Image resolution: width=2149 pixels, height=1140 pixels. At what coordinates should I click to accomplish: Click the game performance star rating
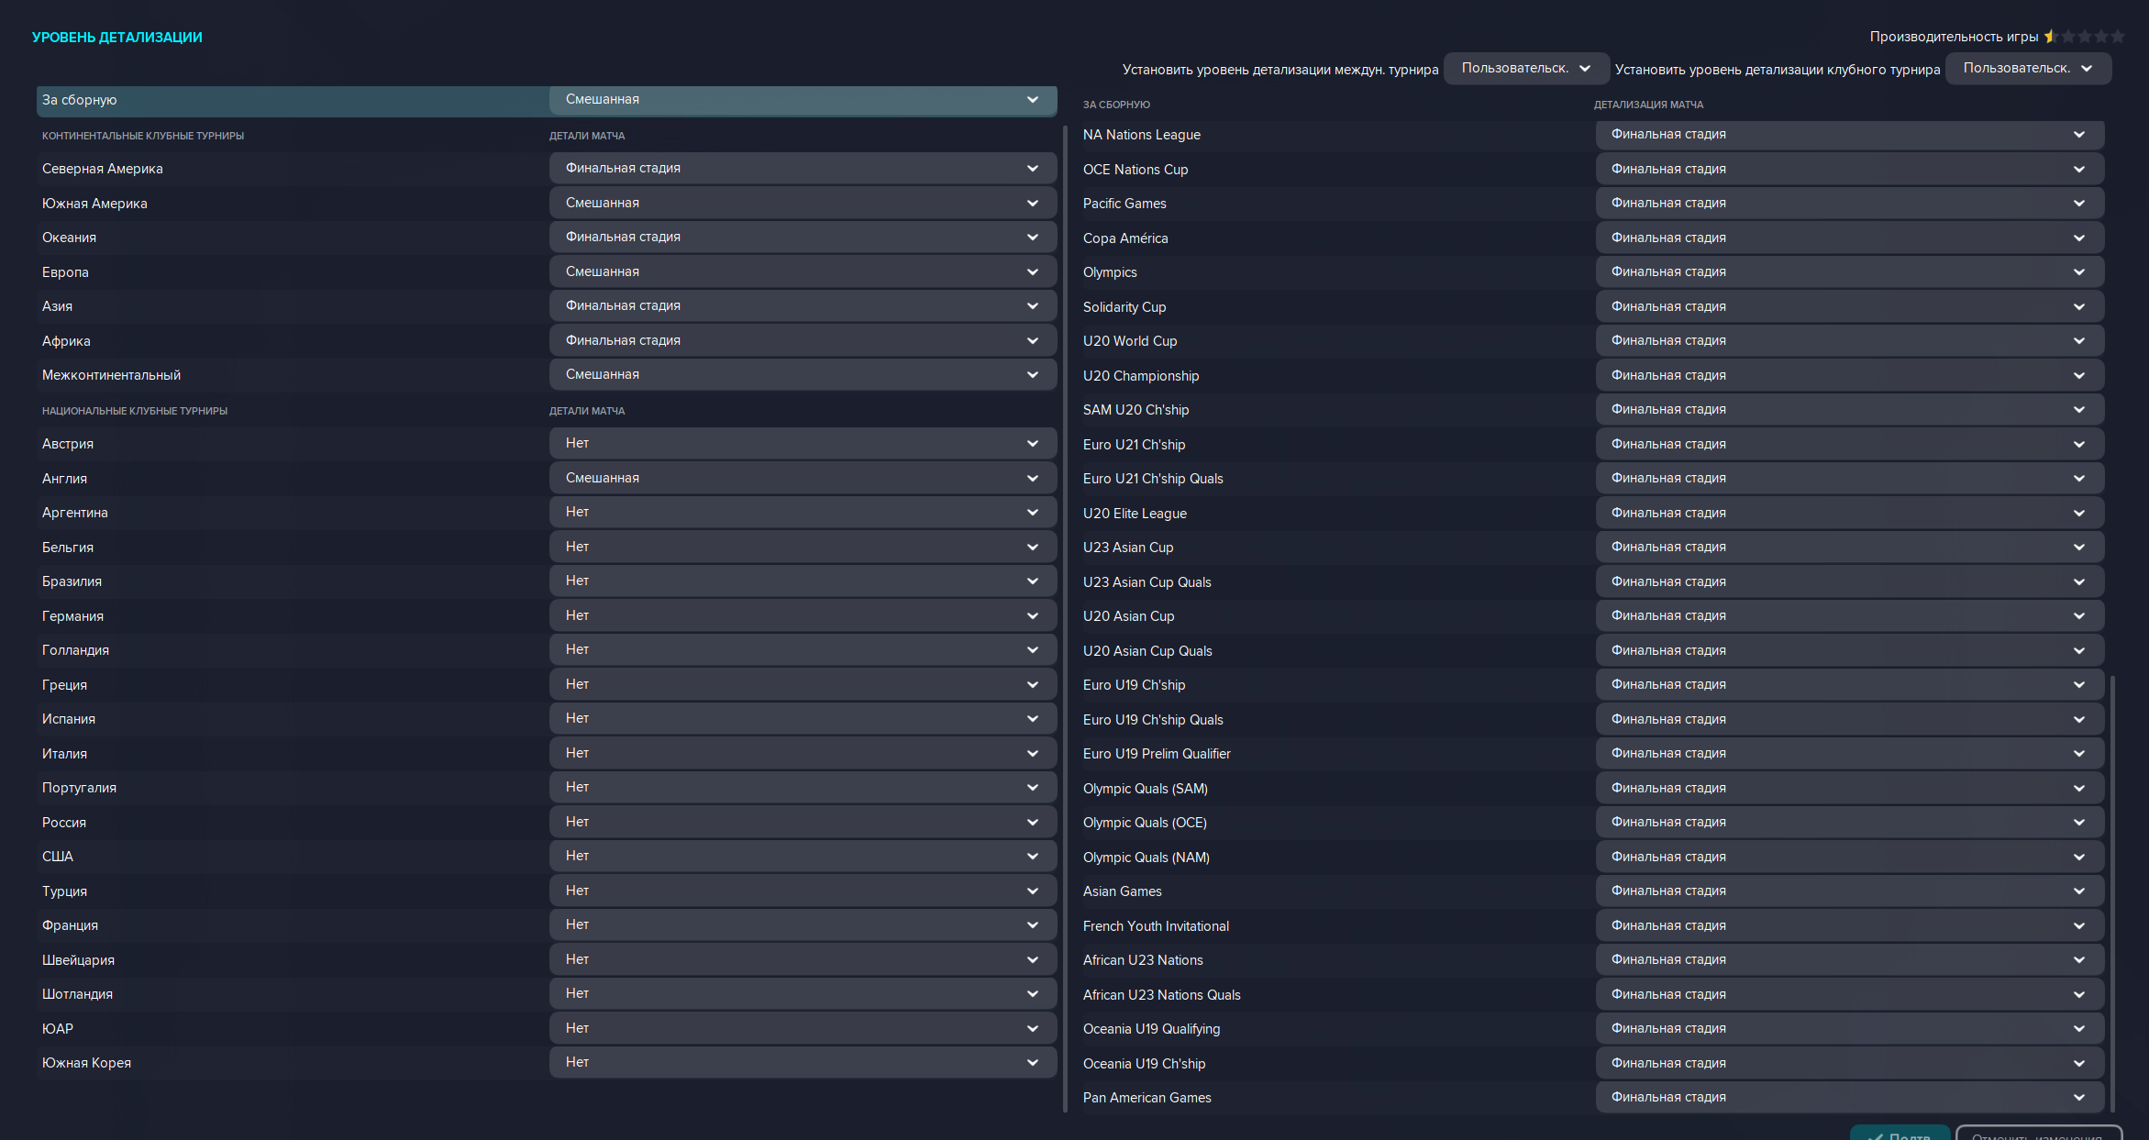[x=2083, y=37]
